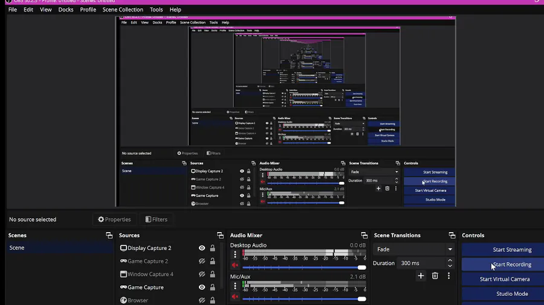Open the Edit menu
Screen dimensions: 544x305
point(28,10)
